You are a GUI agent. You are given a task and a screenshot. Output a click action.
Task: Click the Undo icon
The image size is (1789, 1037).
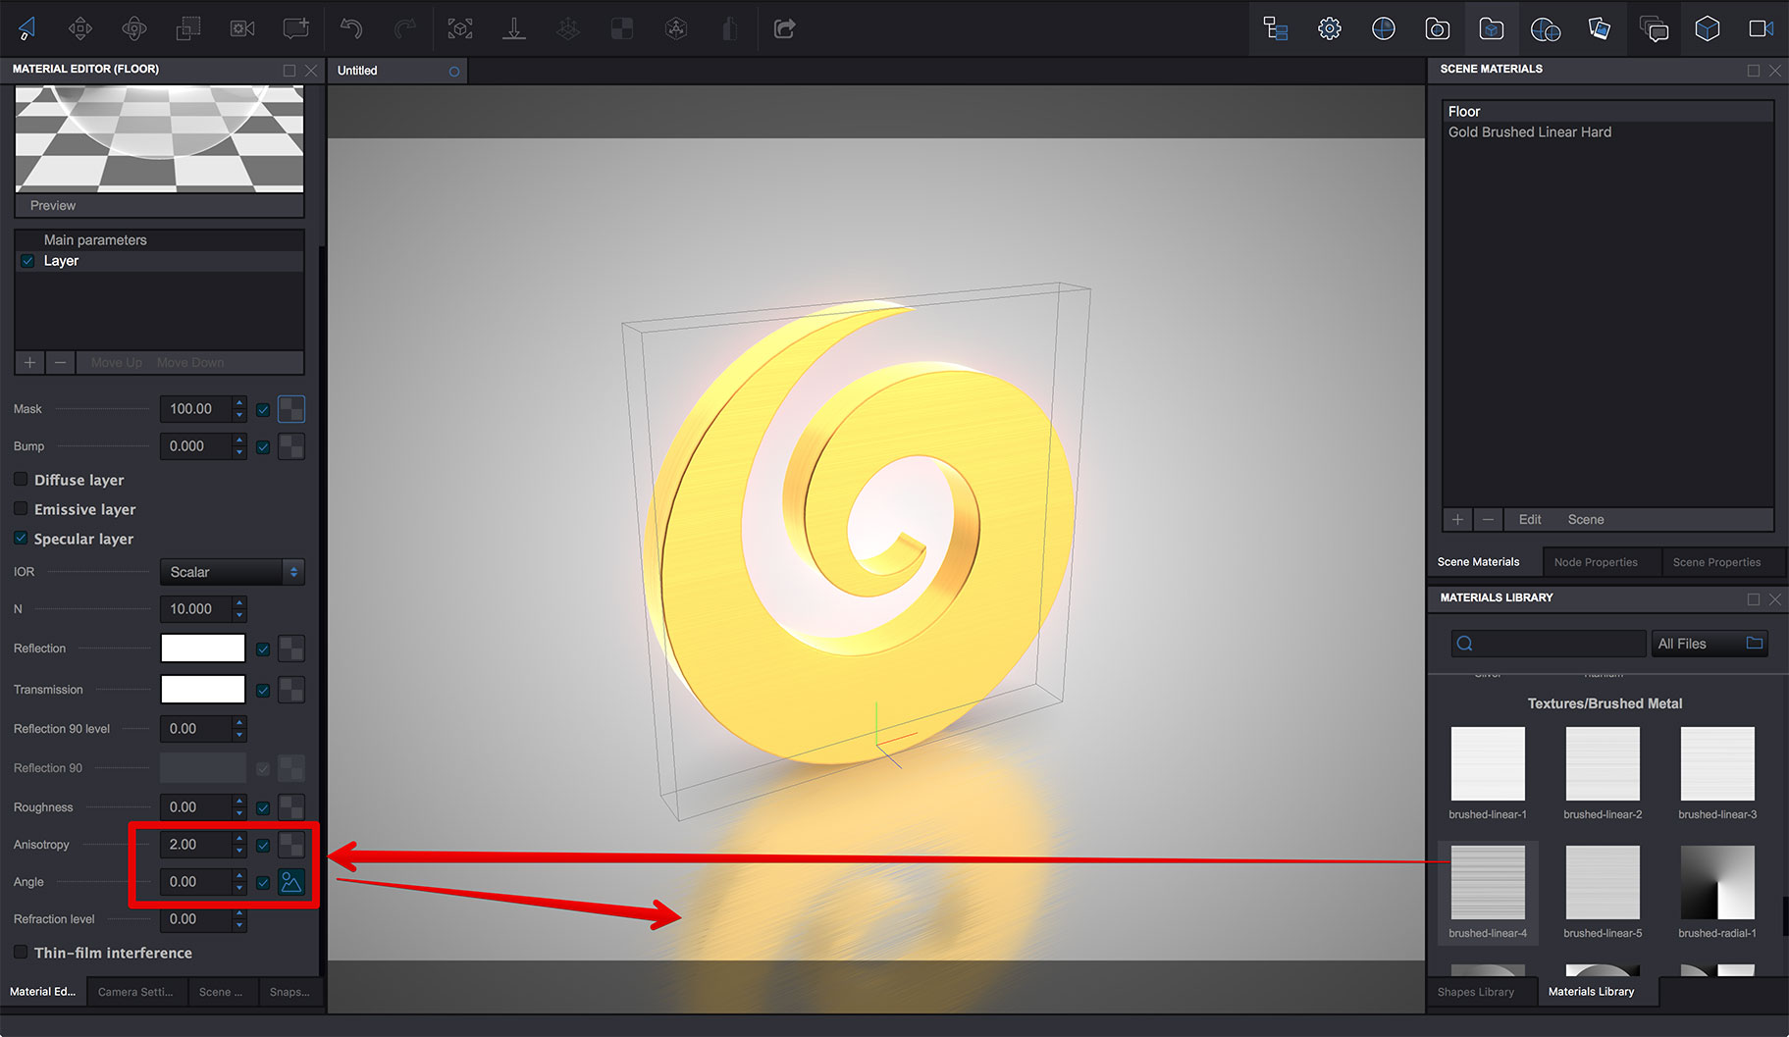pyautogui.click(x=350, y=28)
